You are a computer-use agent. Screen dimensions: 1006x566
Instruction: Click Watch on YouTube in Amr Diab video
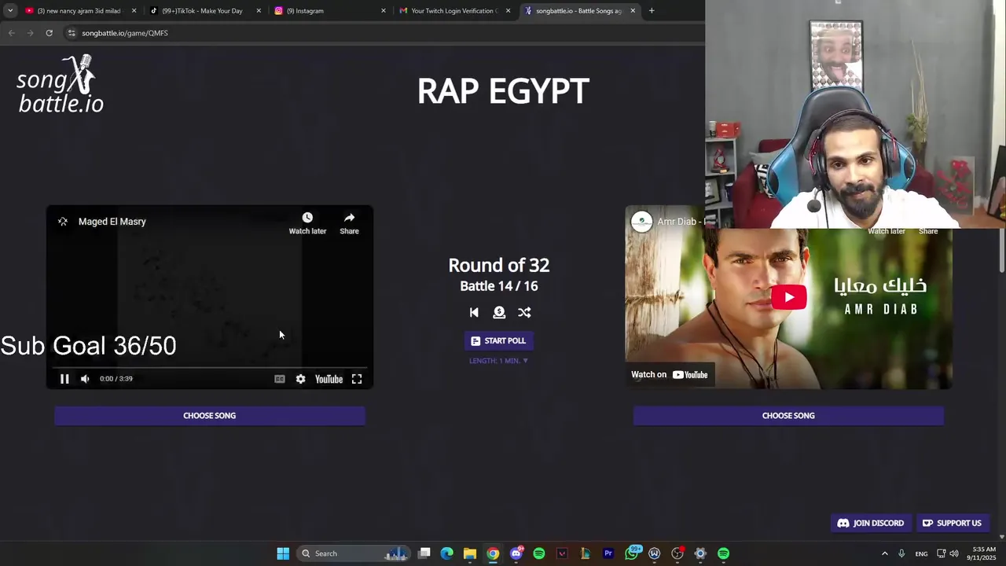670,375
